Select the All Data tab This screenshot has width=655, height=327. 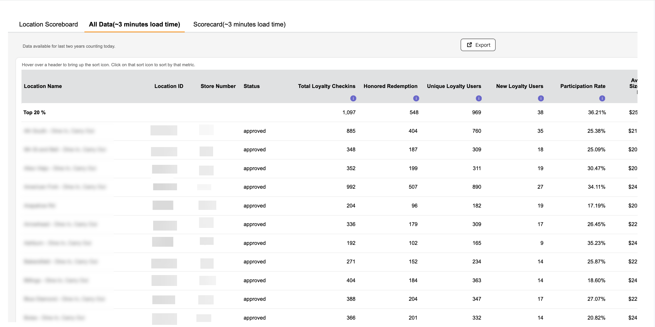(134, 24)
